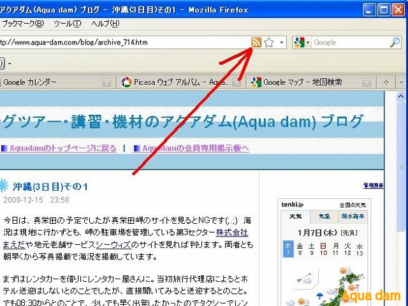Click the 全国の天気 label in the widget
The width and height of the screenshot is (408, 306).
click(x=353, y=205)
